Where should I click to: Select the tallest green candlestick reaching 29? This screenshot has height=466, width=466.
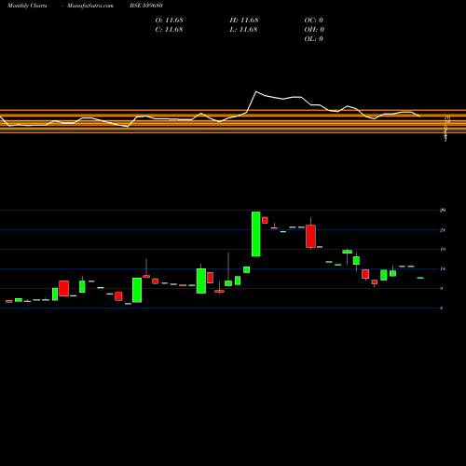(256, 234)
